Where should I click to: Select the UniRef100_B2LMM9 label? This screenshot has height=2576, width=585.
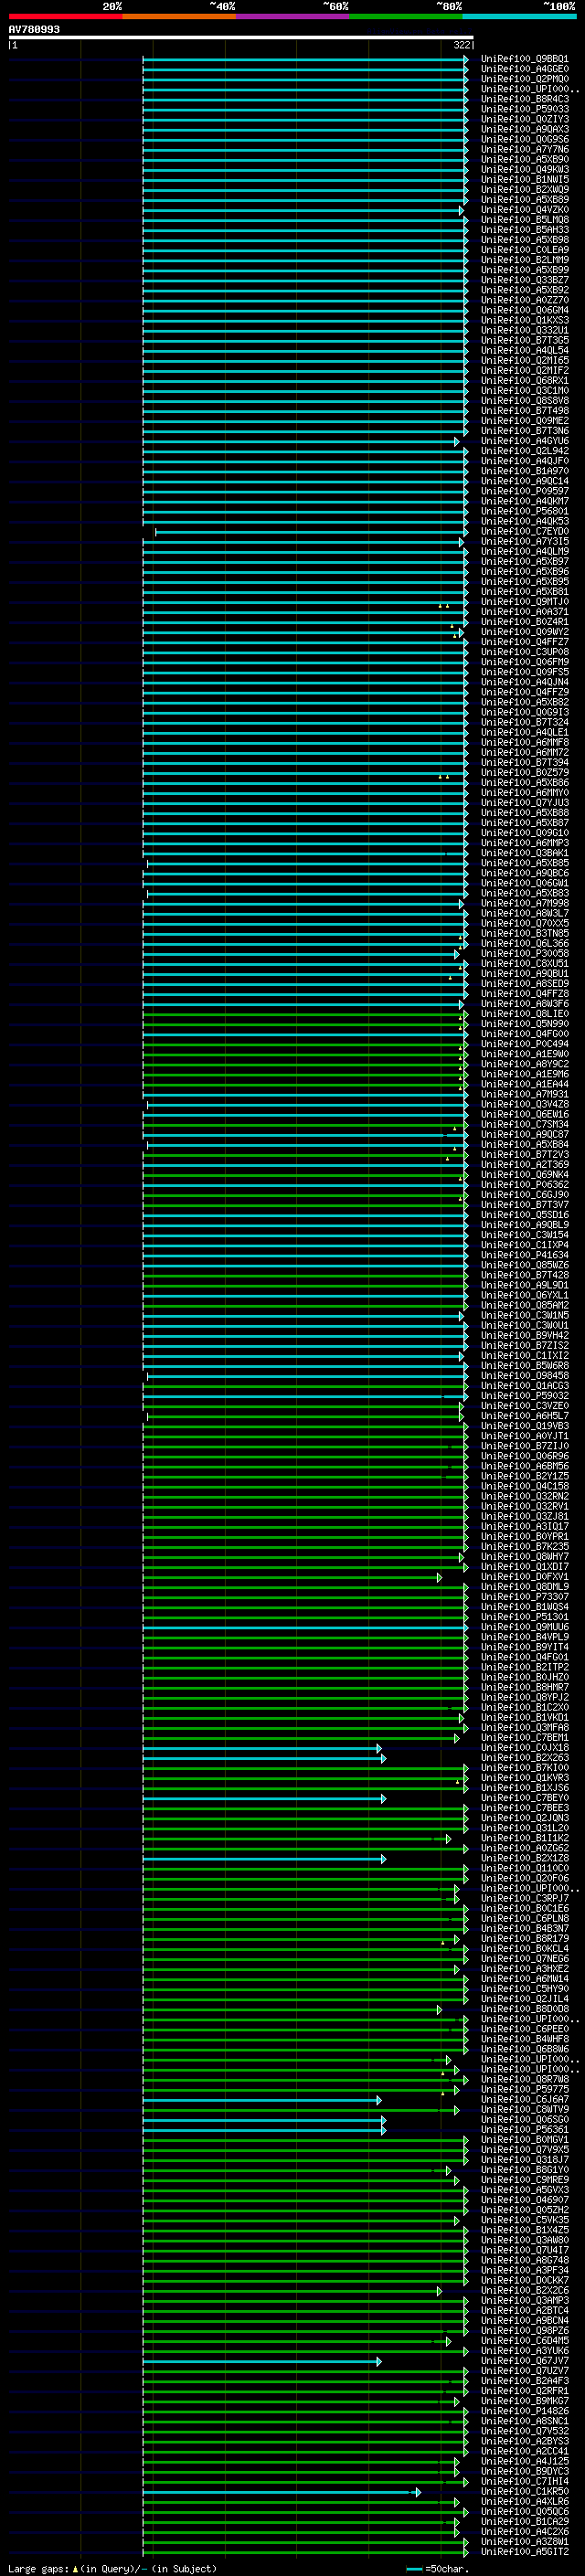point(525,259)
